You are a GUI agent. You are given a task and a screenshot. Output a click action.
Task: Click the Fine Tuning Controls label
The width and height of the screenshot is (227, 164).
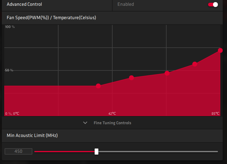point(112,123)
